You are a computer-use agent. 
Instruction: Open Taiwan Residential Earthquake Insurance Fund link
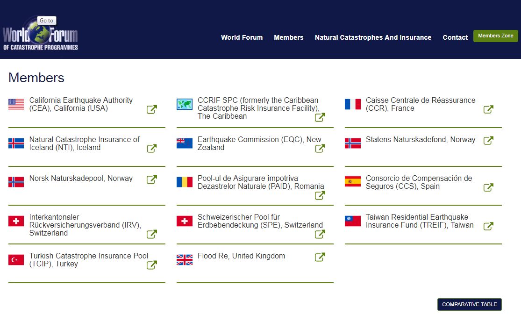420,221
